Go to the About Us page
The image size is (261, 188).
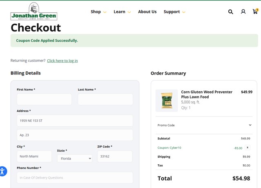[147, 12]
